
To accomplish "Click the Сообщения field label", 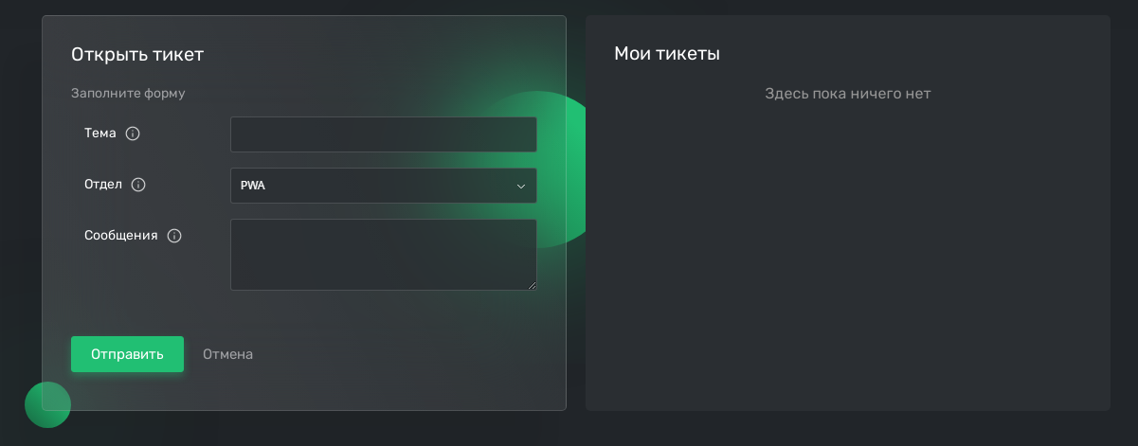I will [120, 236].
